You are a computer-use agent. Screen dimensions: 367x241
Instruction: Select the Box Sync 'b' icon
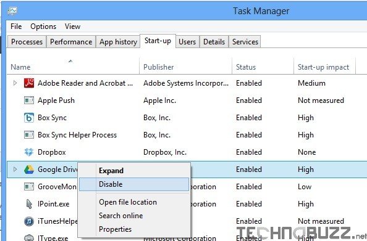point(29,118)
